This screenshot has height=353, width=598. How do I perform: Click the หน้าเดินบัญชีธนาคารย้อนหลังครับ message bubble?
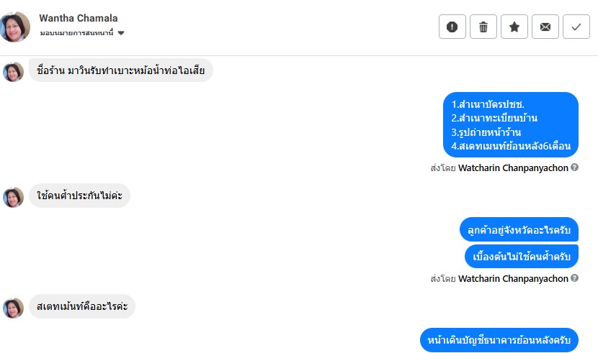499,340
